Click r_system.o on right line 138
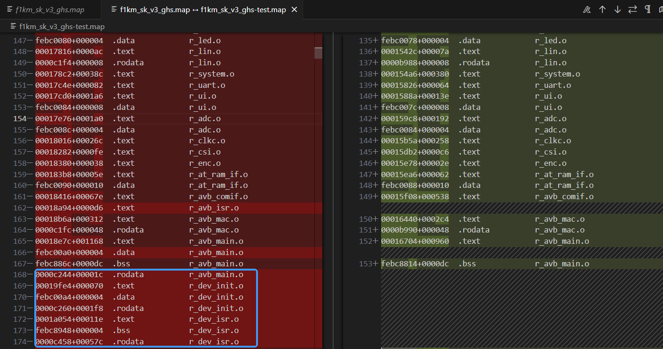The height and width of the screenshot is (349, 663). [557, 74]
